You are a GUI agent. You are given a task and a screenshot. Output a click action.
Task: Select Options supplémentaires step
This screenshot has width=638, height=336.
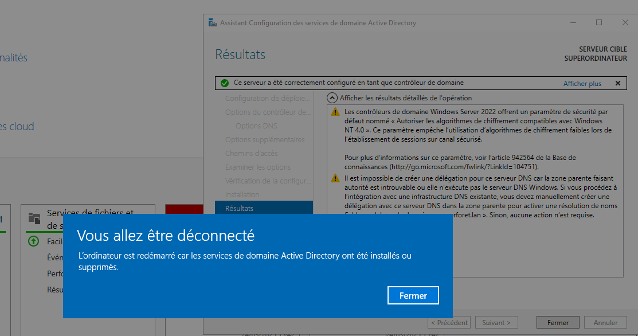click(264, 139)
